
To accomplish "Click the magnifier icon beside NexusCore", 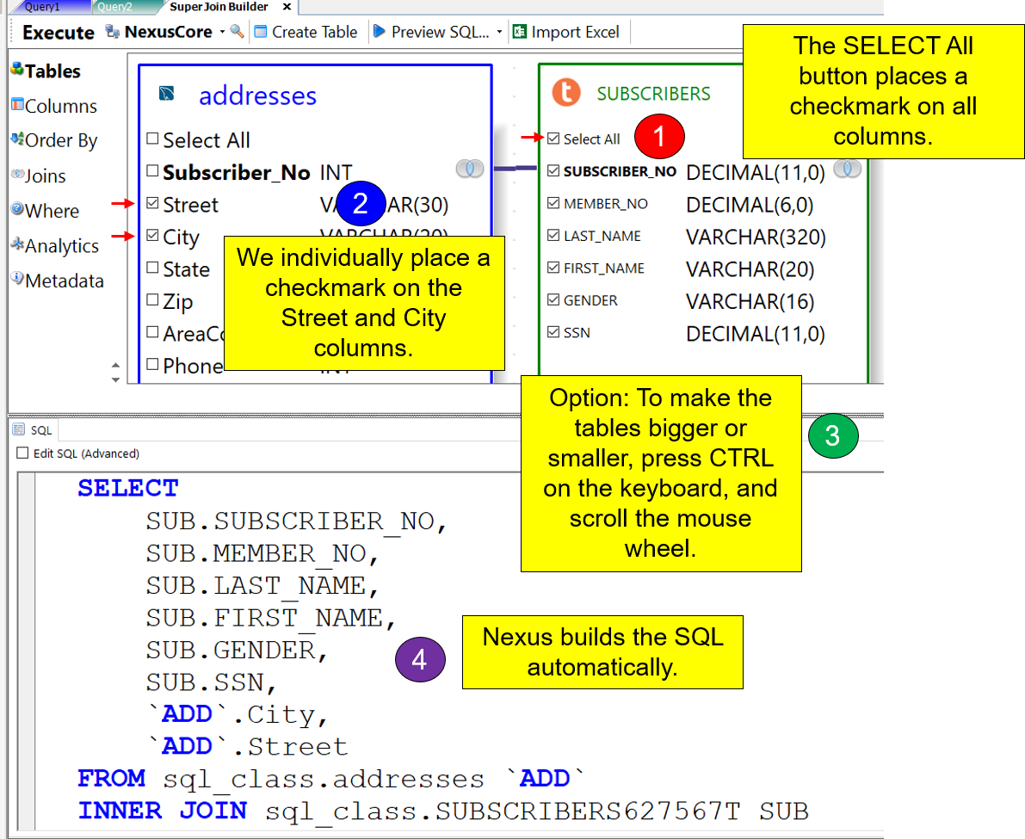I will pyautogui.click(x=238, y=32).
